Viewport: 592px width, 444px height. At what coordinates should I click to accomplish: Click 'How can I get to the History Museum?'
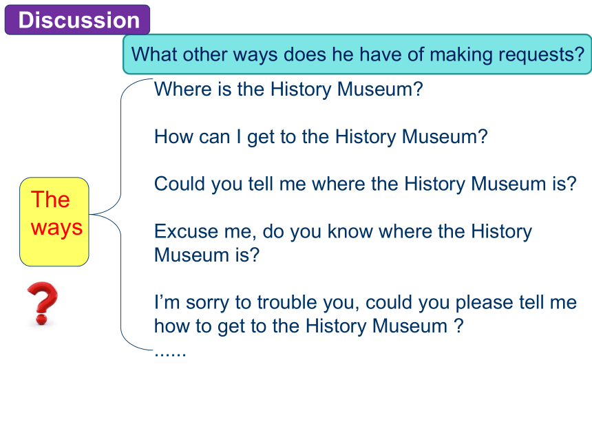(x=321, y=136)
